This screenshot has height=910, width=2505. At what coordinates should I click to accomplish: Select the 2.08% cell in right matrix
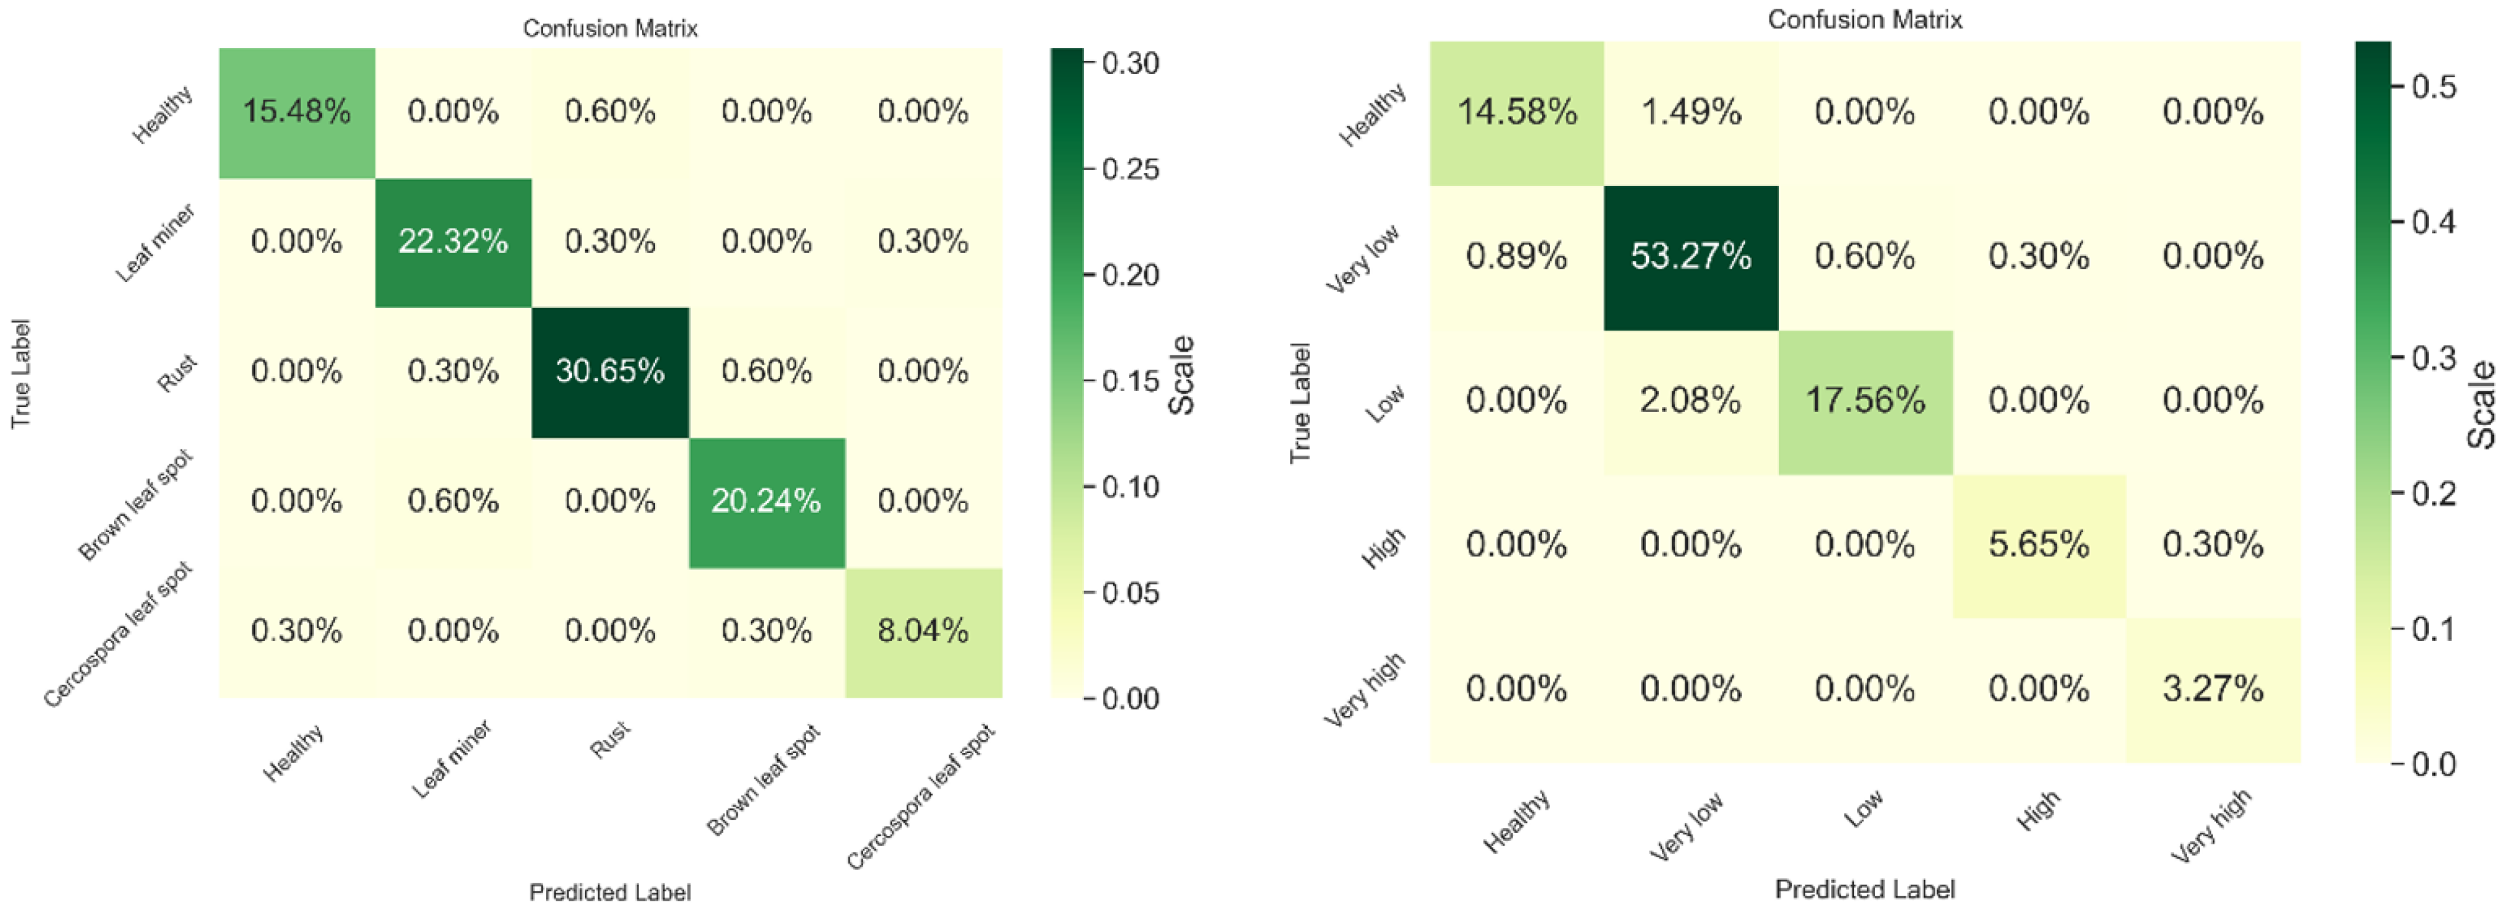[x=1690, y=401]
